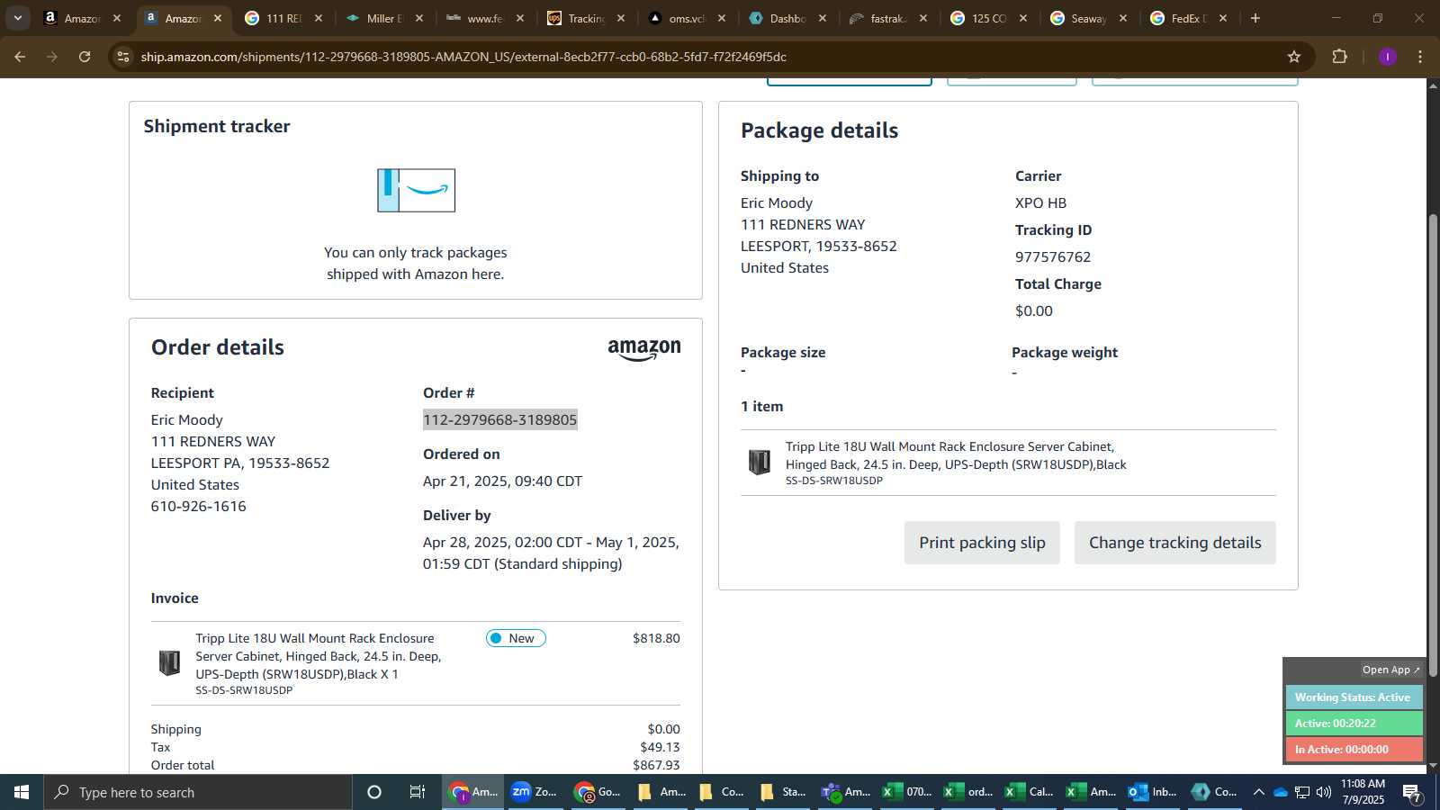Bookmark this page with the star

[x=1294, y=57]
